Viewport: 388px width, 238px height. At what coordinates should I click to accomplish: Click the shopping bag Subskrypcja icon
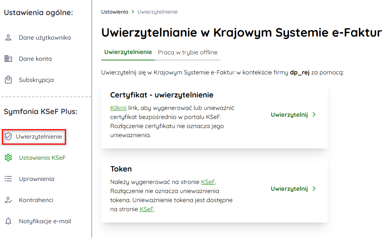[x=8, y=80]
